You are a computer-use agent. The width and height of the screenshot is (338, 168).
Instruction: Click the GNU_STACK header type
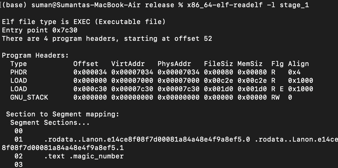[29, 97]
